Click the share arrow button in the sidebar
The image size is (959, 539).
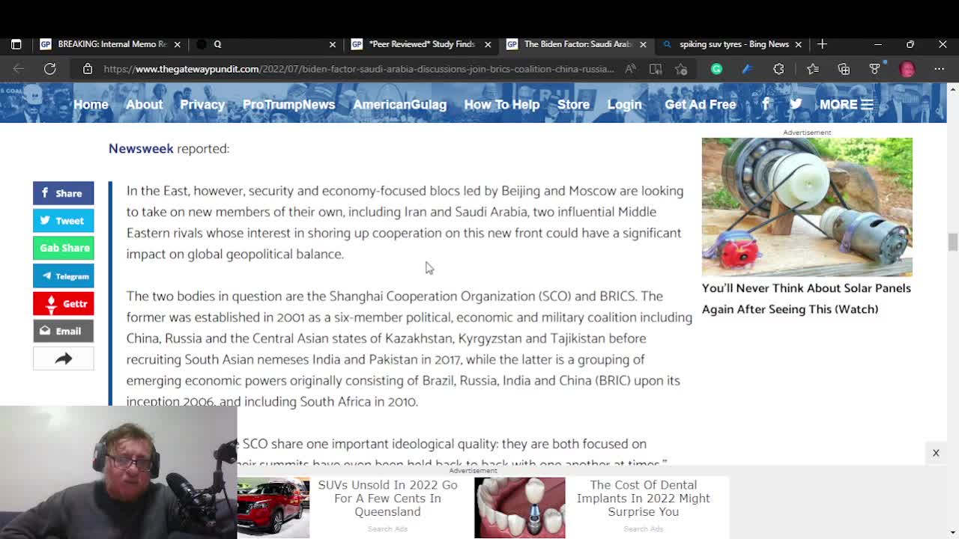63,359
